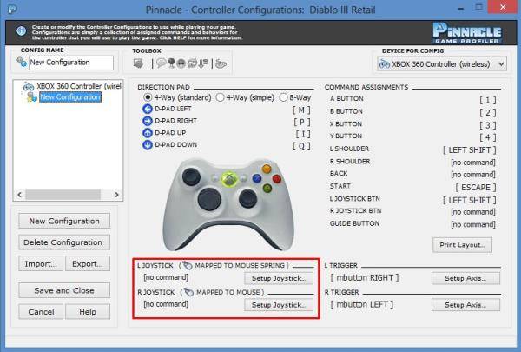521x352 pixels.
Task: Click D-PAD LEFT's [ M ] assignment
Action: [x=301, y=110]
